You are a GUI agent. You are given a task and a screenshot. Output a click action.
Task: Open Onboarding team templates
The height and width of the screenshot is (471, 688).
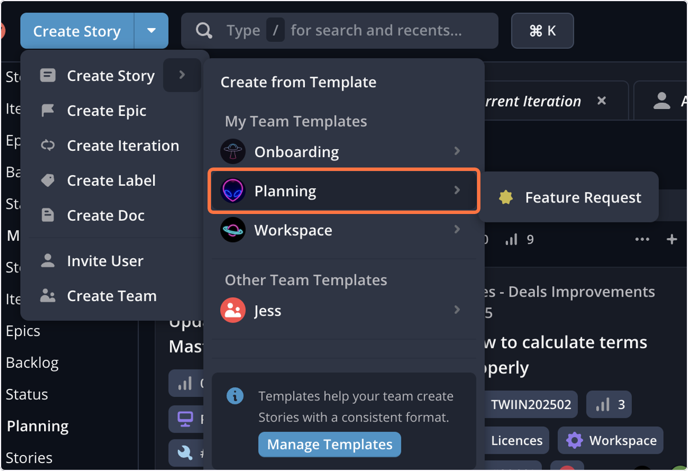pyautogui.click(x=344, y=151)
